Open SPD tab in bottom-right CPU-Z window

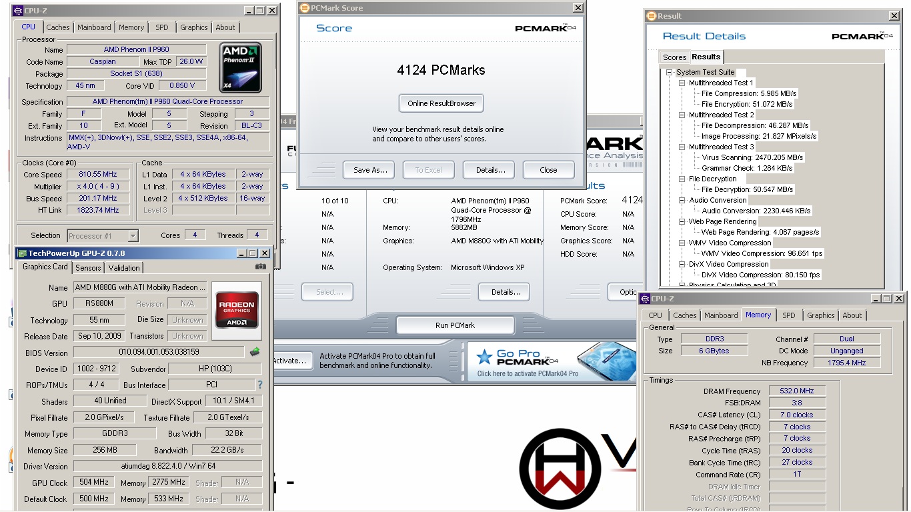(x=789, y=315)
